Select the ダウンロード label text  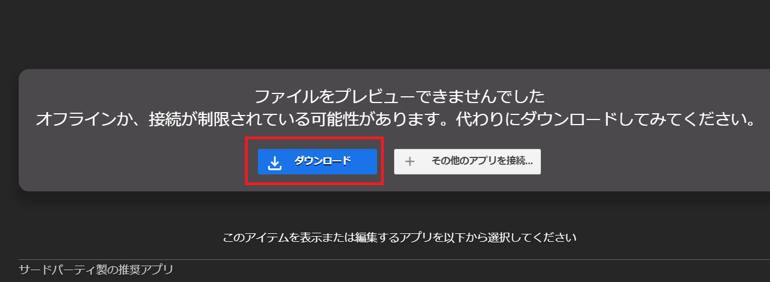point(323,161)
